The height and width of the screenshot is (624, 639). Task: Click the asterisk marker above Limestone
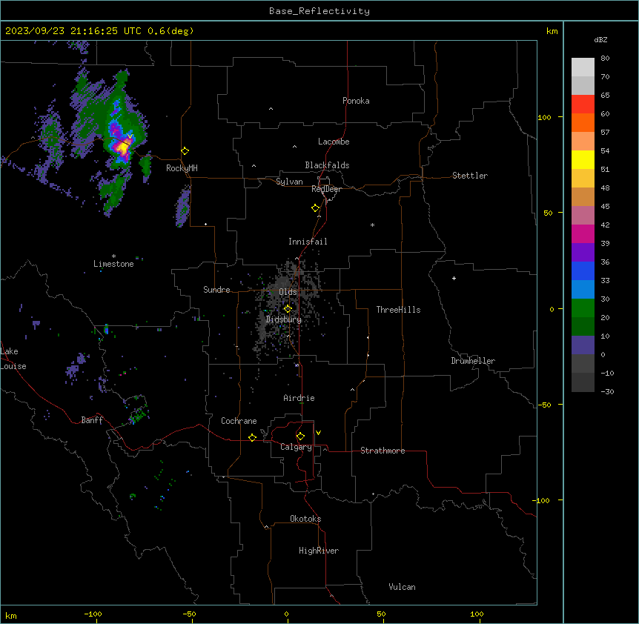click(x=113, y=256)
